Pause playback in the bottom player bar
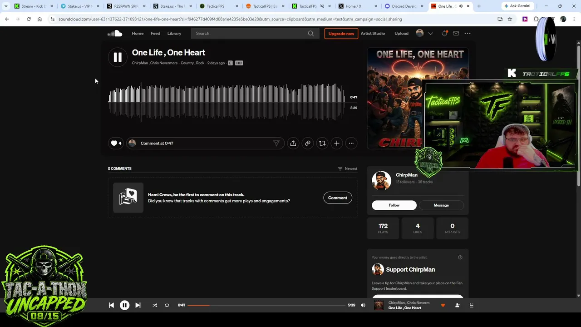Viewport: 581px width, 327px height. coord(124,305)
